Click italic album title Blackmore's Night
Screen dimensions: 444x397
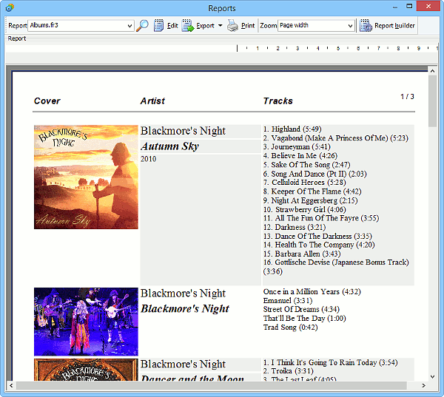[185, 309]
